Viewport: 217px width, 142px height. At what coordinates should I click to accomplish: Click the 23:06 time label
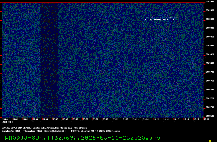(65, 119)
